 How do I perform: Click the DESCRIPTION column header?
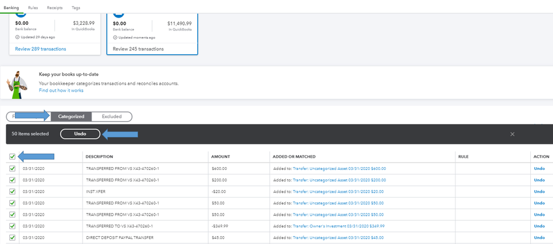point(99,157)
